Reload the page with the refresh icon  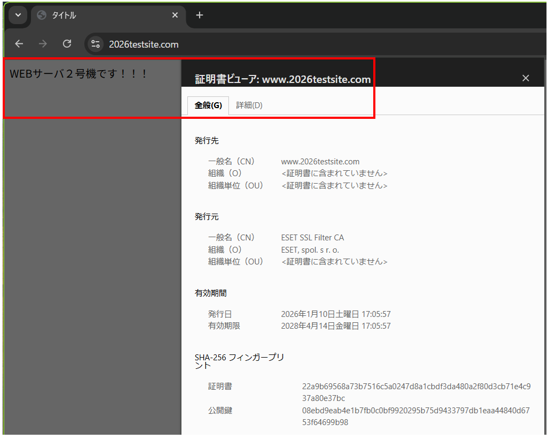pyautogui.click(x=67, y=44)
